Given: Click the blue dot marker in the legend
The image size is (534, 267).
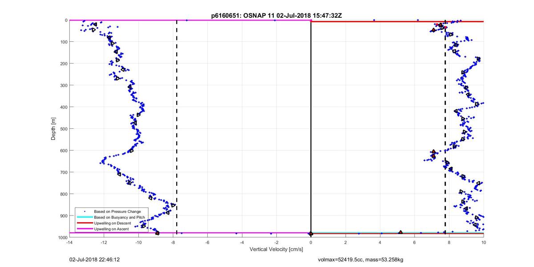Looking at the screenshot, I should coord(85,211).
